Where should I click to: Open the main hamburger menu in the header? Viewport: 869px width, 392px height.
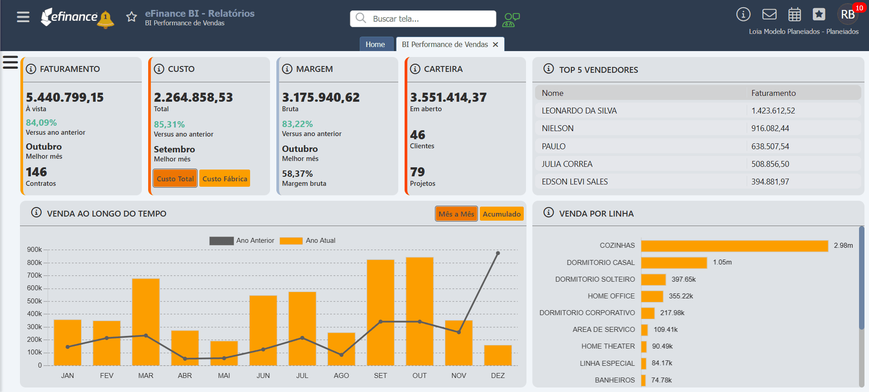tap(23, 17)
